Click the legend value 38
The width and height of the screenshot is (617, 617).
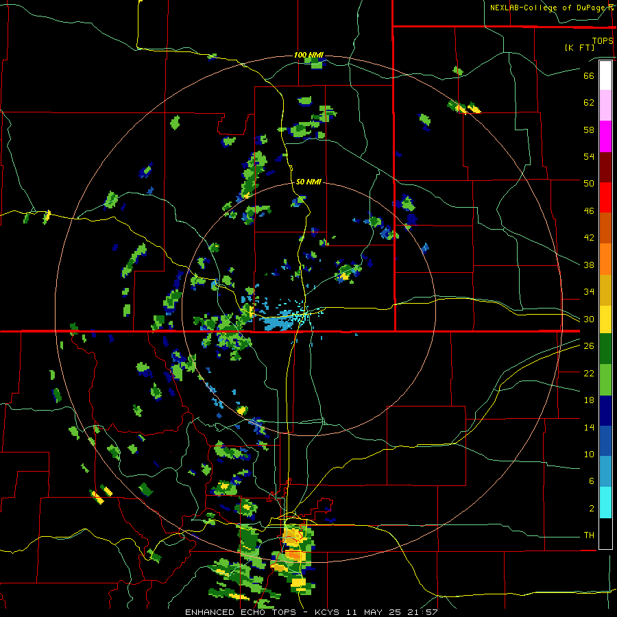pyautogui.click(x=589, y=265)
